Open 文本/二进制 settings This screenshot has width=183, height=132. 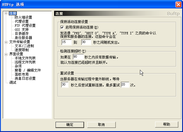click(24, 46)
